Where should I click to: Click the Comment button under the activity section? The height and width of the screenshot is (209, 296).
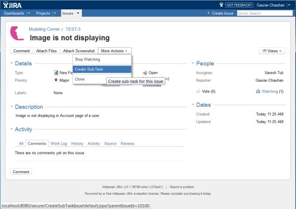point(21,172)
